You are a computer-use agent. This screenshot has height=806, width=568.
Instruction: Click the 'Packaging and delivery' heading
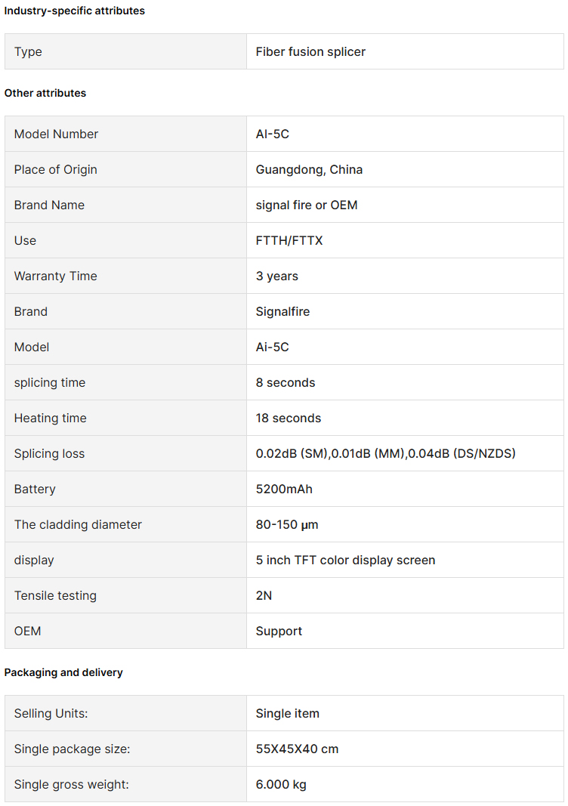pyautogui.click(x=63, y=672)
